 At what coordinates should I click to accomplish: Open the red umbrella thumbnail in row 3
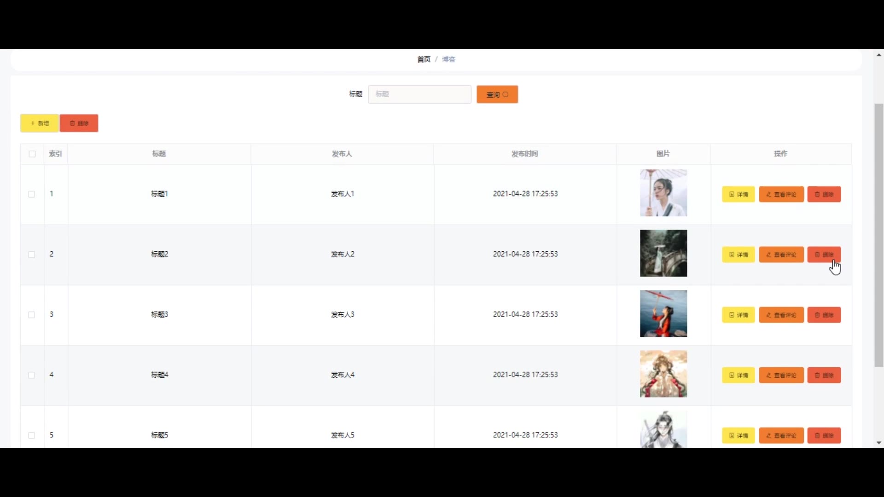click(663, 314)
